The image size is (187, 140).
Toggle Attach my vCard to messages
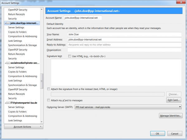point(48,100)
